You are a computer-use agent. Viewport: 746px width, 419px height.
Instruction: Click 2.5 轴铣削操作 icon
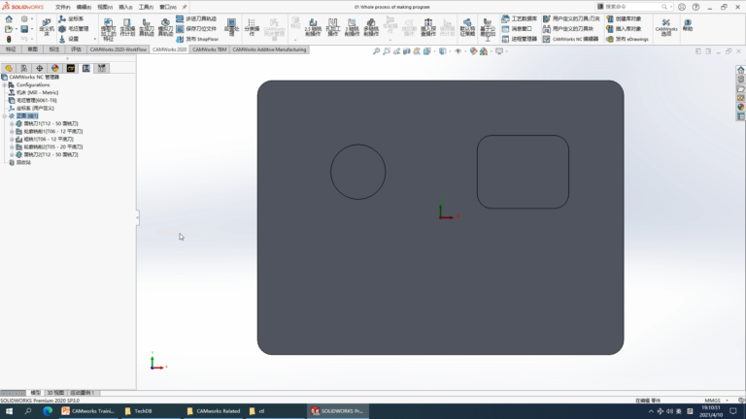pyautogui.click(x=313, y=27)
